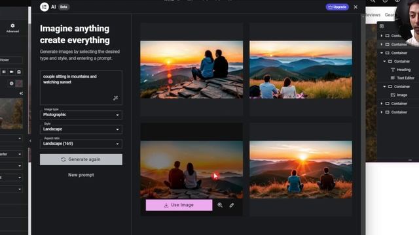419x235 pixels.
Task: Open the Advanced tab in the editor panel
Action: click(x=12, y=27)
